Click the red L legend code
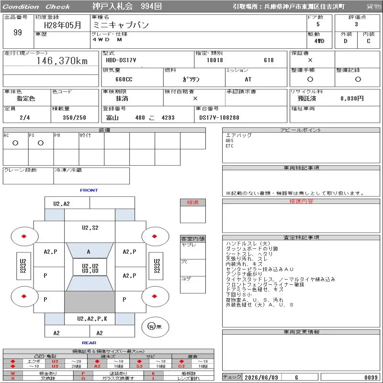 (153, 378)
